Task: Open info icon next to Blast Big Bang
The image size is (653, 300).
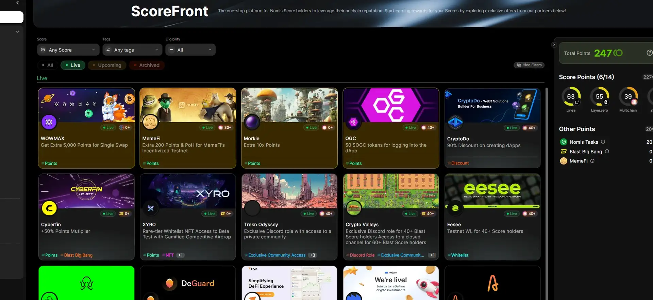Action: [607, 152]
